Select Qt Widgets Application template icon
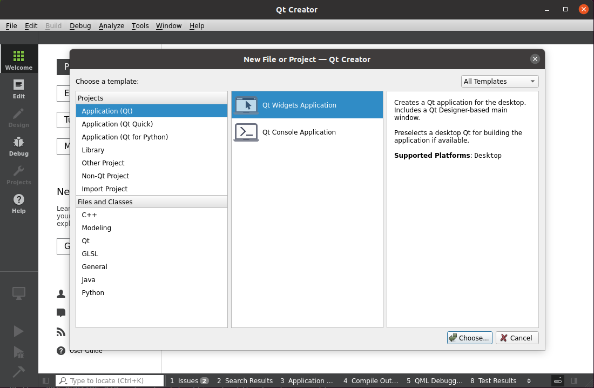Image resolution: width=594 pixels, height=388 pixels. click(246, 105)
